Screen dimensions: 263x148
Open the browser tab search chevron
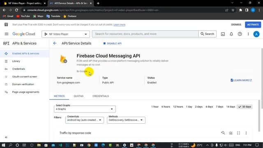coord(232,3)
